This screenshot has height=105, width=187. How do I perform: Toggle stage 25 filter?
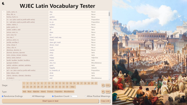click(x=34, y=87)
